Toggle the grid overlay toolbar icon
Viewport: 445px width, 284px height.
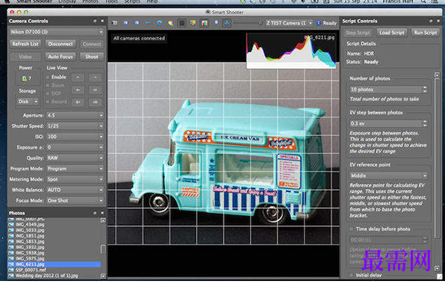[182, 23]
